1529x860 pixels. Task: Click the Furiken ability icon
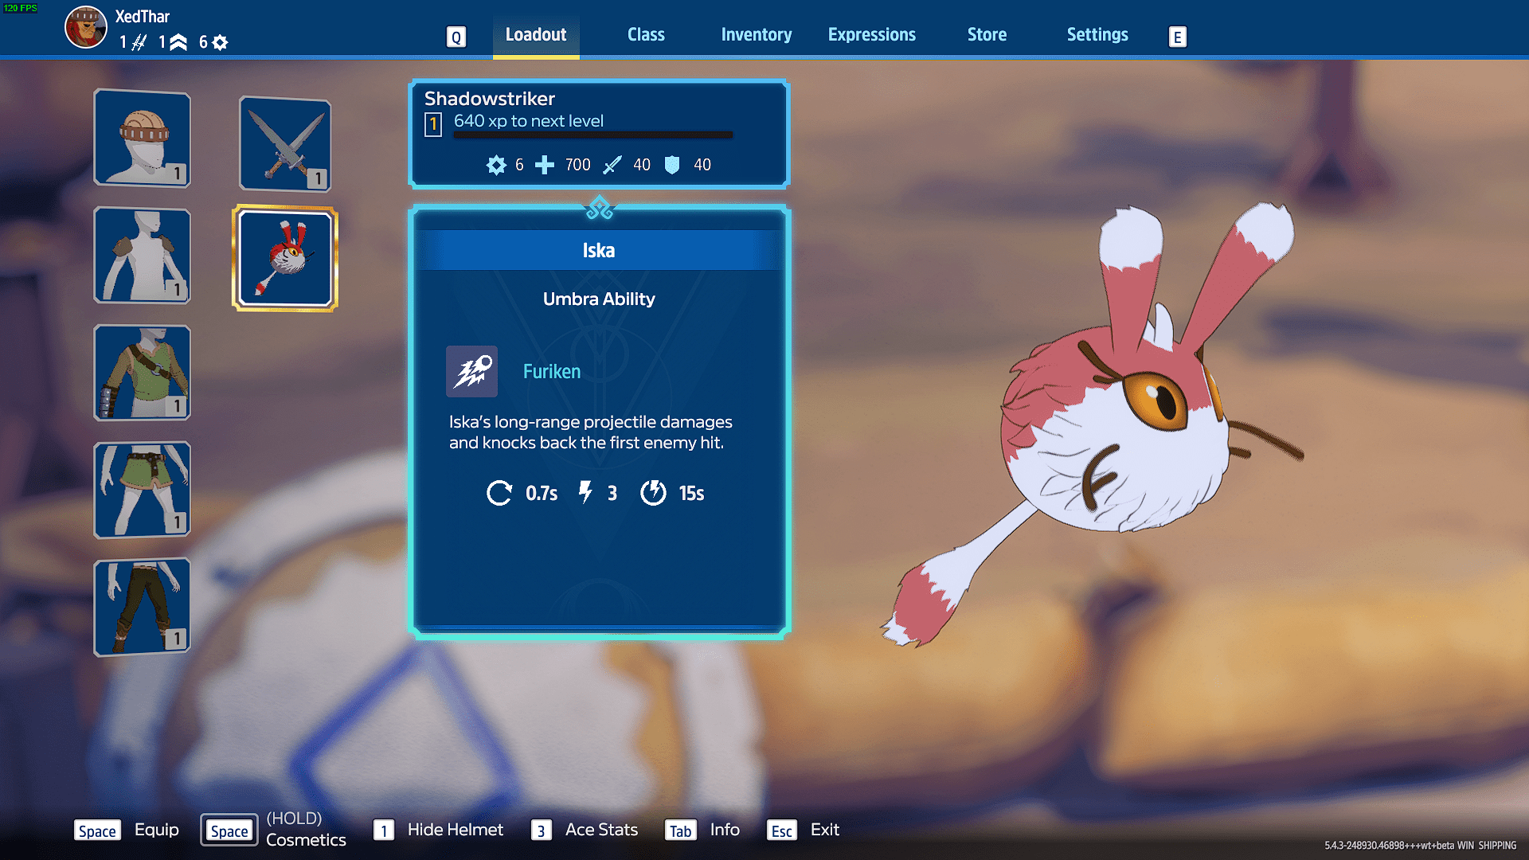click(x=471, y=371)
